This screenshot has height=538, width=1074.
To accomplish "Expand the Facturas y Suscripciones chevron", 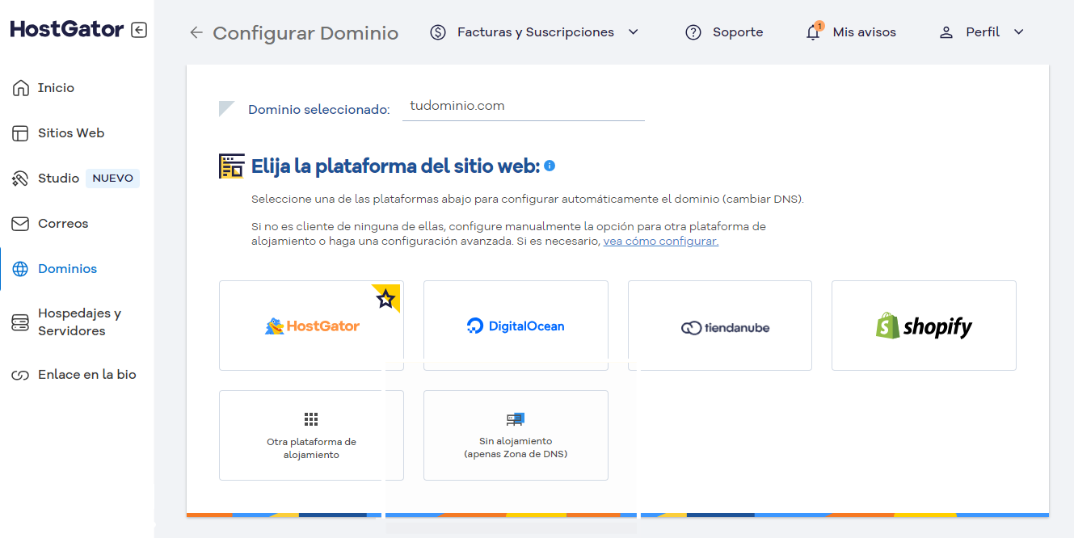I will (x=634, y=32).
